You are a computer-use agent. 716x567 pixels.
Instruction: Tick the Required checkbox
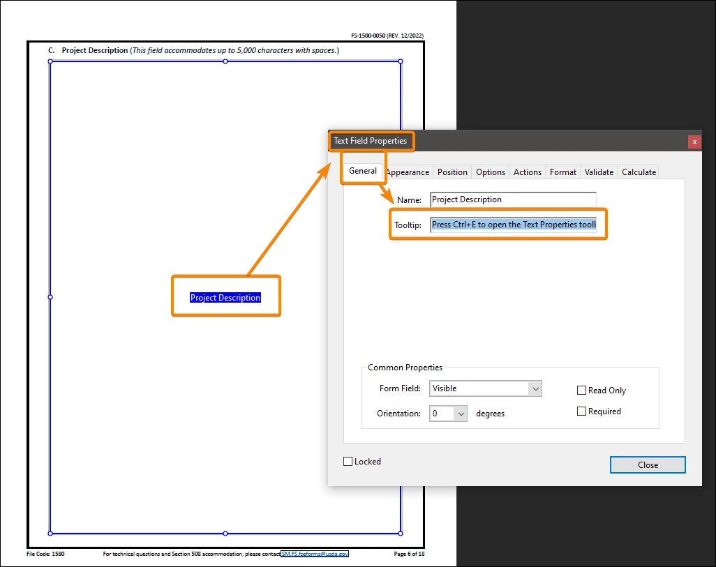point(581,411)
